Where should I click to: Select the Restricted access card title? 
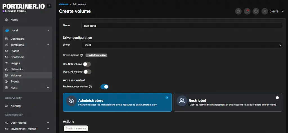pyautogui.click(x=197, y=100)
